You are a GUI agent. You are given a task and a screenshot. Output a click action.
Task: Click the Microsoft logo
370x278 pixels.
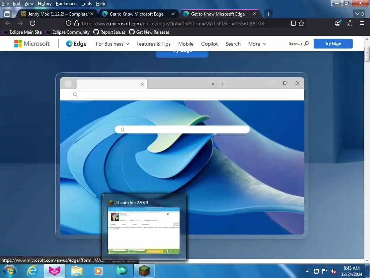(32, 44)
